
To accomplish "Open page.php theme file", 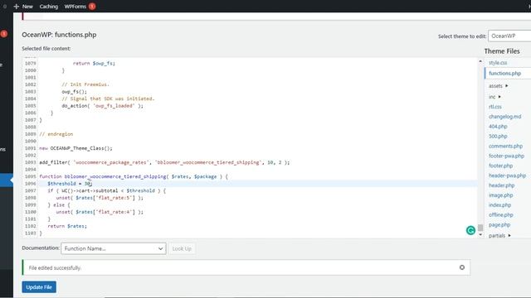I will pyautogui.click(x=499, y=224).
